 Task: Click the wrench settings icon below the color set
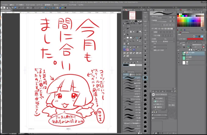(x=202, y=30)
